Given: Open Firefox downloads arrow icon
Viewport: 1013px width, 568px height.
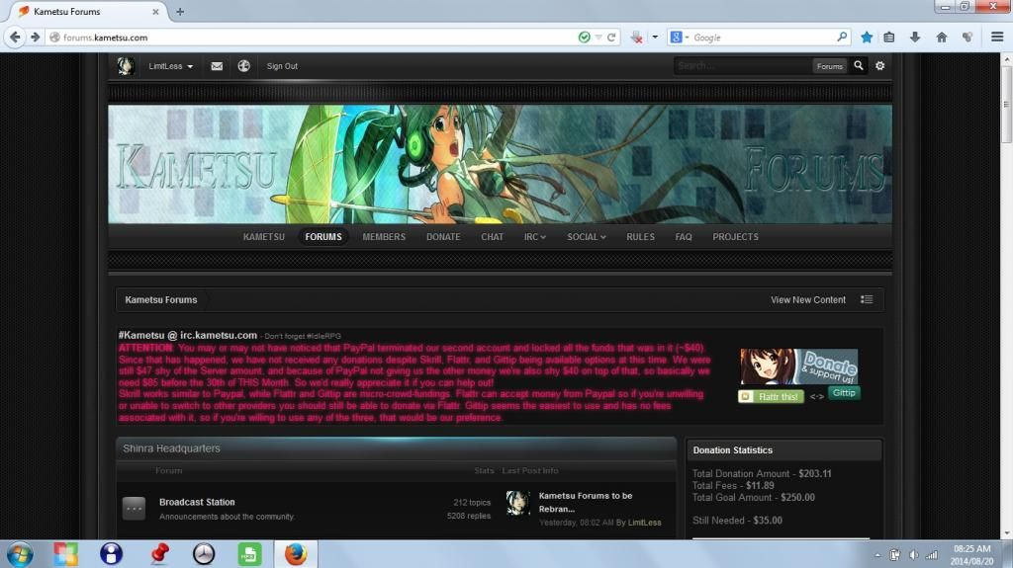Looking at the screenshot, I should (915, 38).
